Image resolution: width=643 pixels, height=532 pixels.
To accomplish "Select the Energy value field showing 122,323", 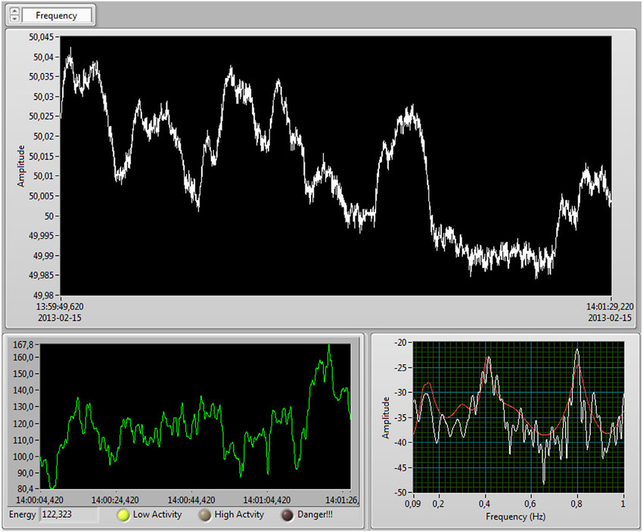I will pos(69,515).
